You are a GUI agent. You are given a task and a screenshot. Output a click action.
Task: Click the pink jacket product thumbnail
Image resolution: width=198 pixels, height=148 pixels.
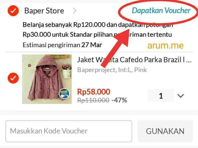(x=47, y=79)
